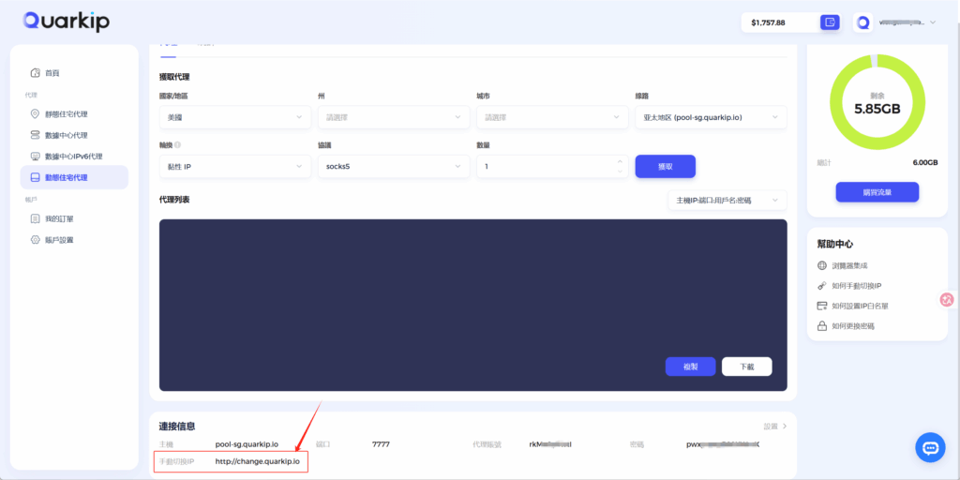
Task: Expand the 線路 dropdown for 亞太地區
Action: pyautogui.click(x=710, y=117)
